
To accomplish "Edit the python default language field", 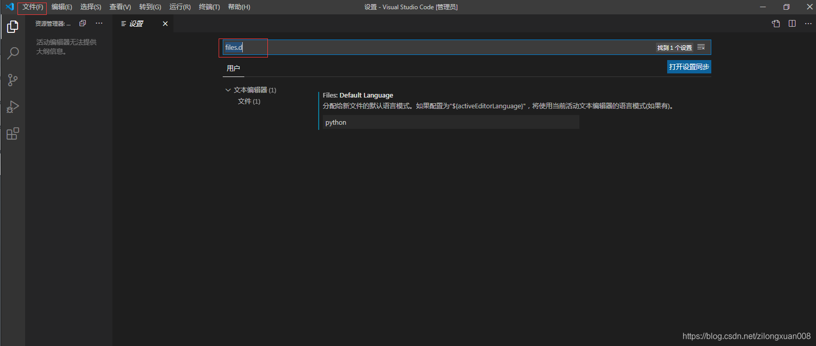I will tap(450, 122).
